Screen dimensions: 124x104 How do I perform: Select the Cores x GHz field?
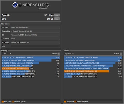click(x=35, y=31)
